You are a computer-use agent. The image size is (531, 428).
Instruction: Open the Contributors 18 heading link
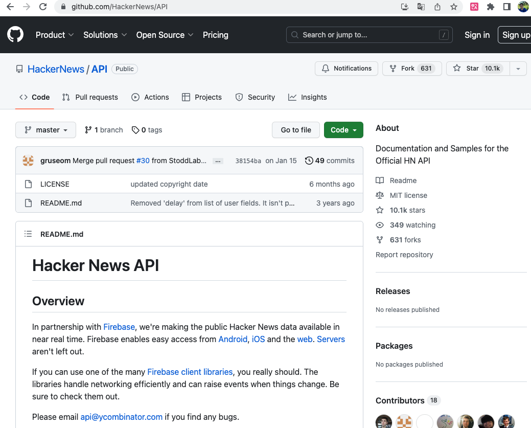point(408,400)
